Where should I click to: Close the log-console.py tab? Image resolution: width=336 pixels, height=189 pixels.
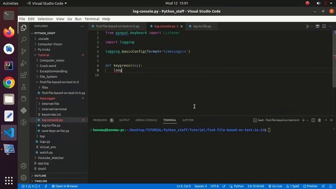coord(182,26)
